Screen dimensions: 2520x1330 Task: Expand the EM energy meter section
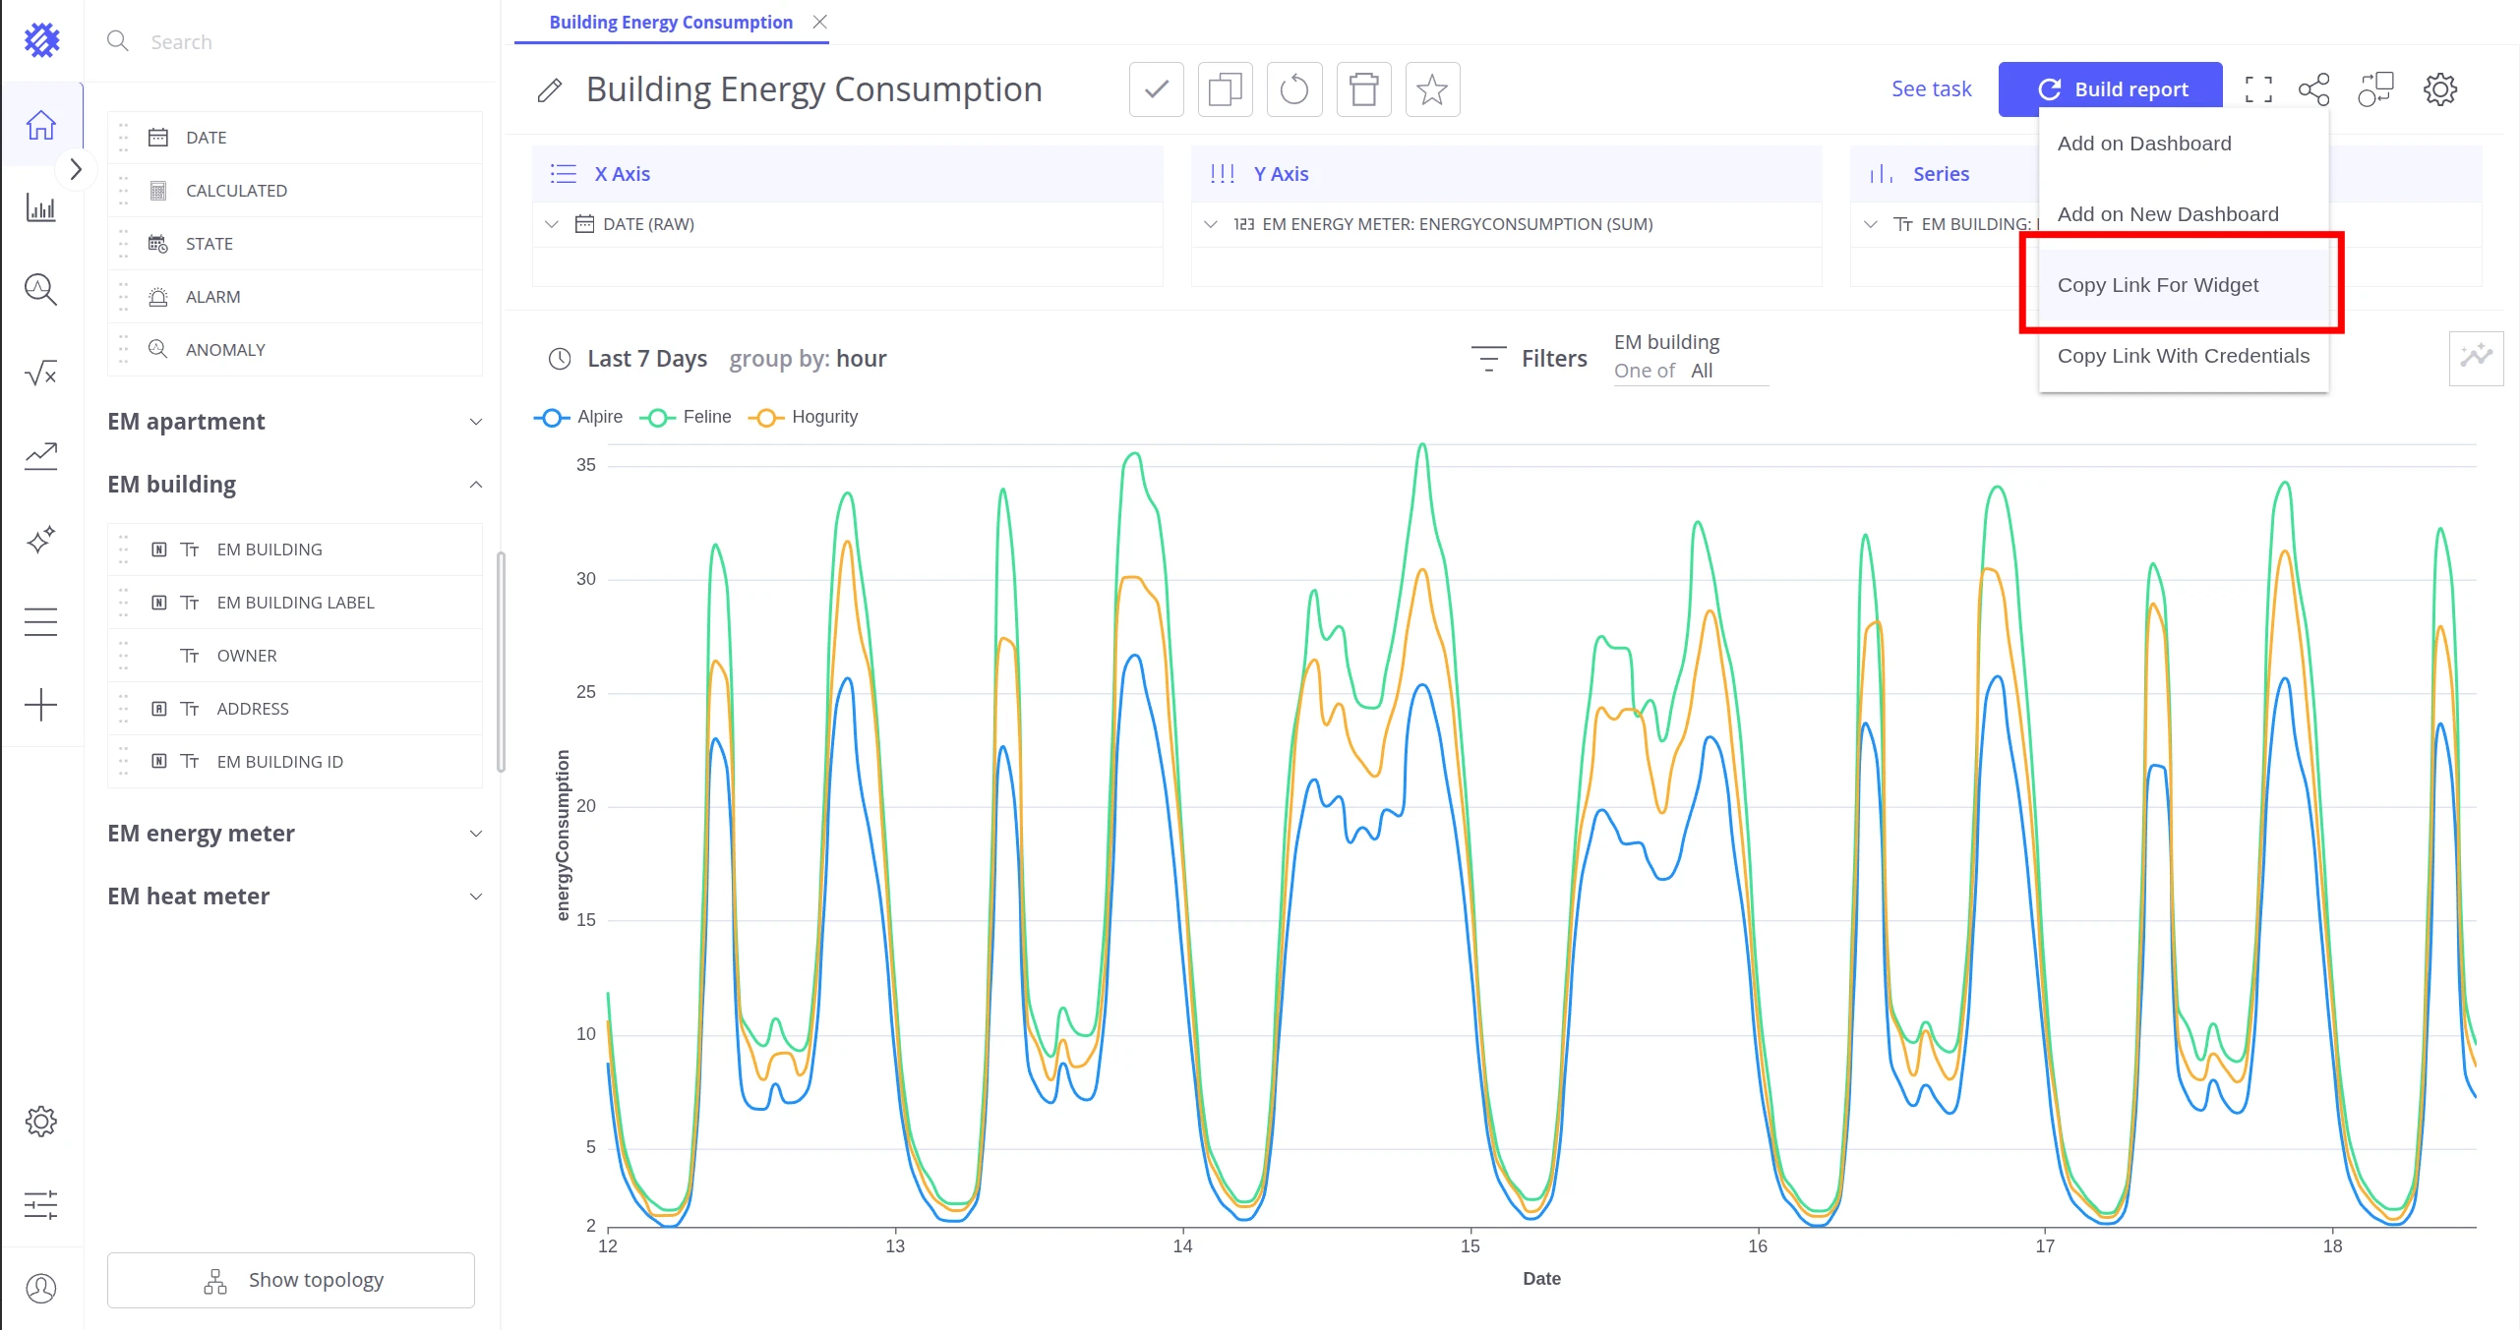point(294,834)
